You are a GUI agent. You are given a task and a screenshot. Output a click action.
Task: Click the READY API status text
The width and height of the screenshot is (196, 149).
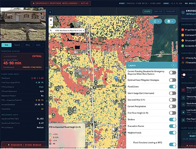tap(192, 136)
